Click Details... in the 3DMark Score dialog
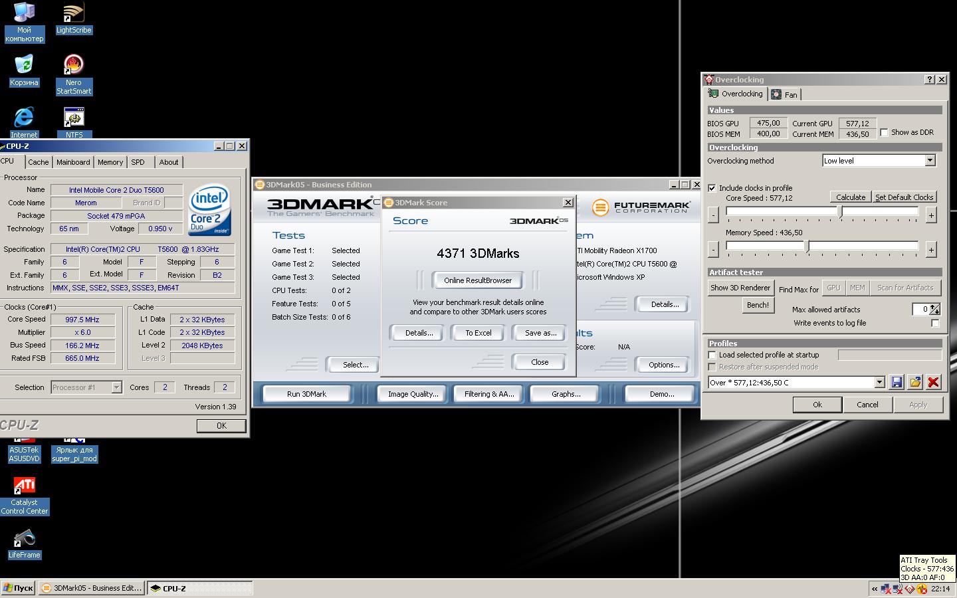The height and width of the screenshot is (598, 957). point(419,333)
